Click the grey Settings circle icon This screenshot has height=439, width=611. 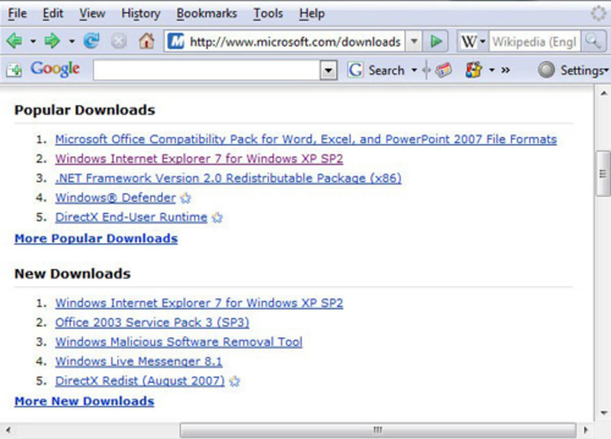[546, 70]
